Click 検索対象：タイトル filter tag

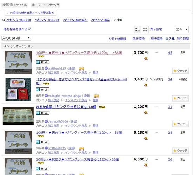click(14, 5)
